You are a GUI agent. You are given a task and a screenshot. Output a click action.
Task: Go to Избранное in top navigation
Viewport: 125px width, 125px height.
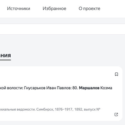[54, 8]
